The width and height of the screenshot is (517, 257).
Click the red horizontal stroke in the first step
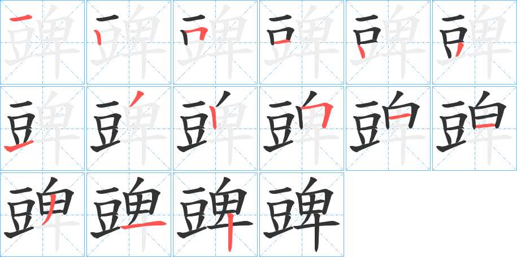point(21,19)
